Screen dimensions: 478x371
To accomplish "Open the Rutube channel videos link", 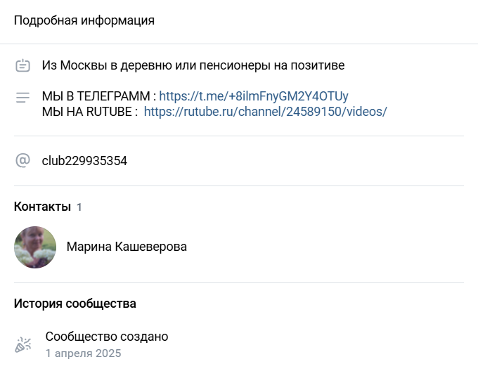I will (265, 111).
